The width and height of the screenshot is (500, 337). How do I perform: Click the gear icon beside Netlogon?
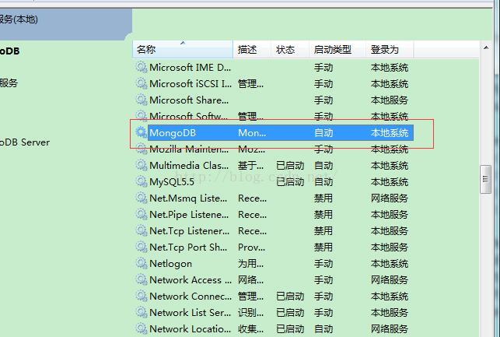[141, 264]
